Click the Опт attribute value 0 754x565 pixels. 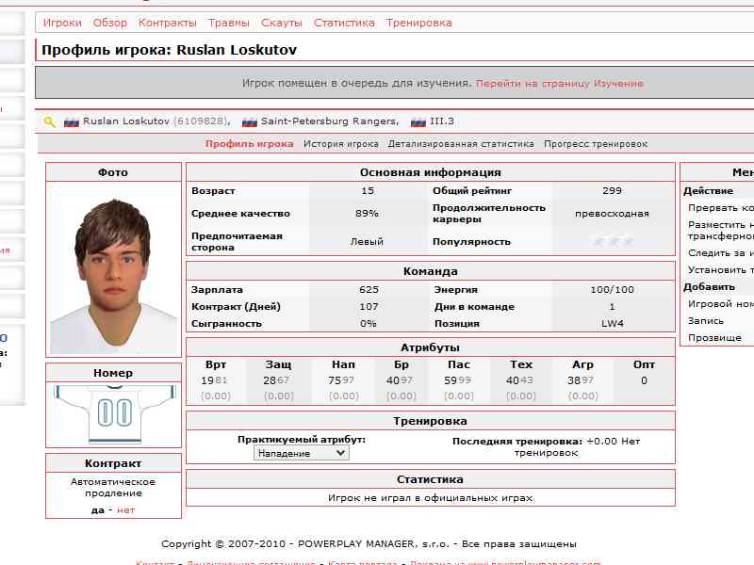644,380
